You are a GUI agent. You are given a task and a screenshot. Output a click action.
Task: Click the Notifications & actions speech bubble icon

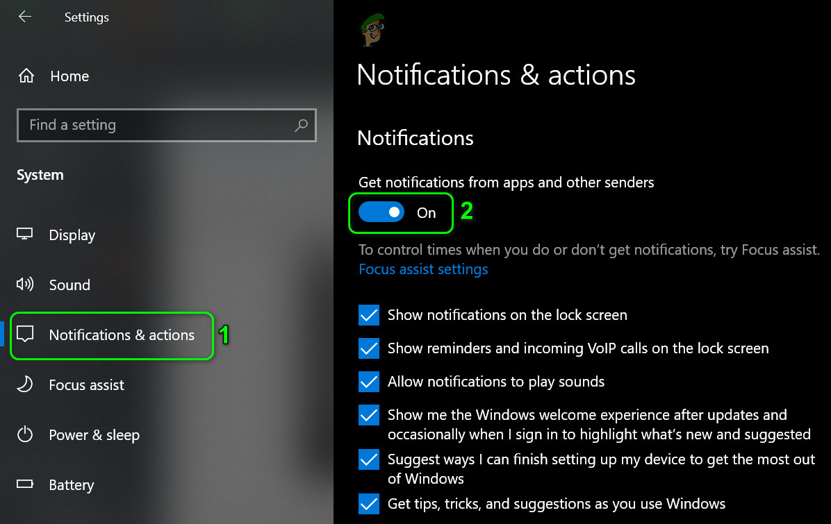point(25,334)
